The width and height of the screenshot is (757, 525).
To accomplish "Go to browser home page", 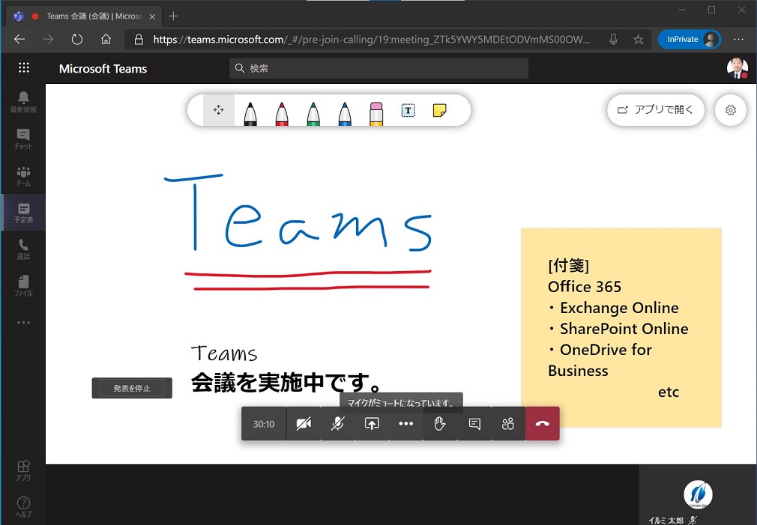I will (106, 39).
